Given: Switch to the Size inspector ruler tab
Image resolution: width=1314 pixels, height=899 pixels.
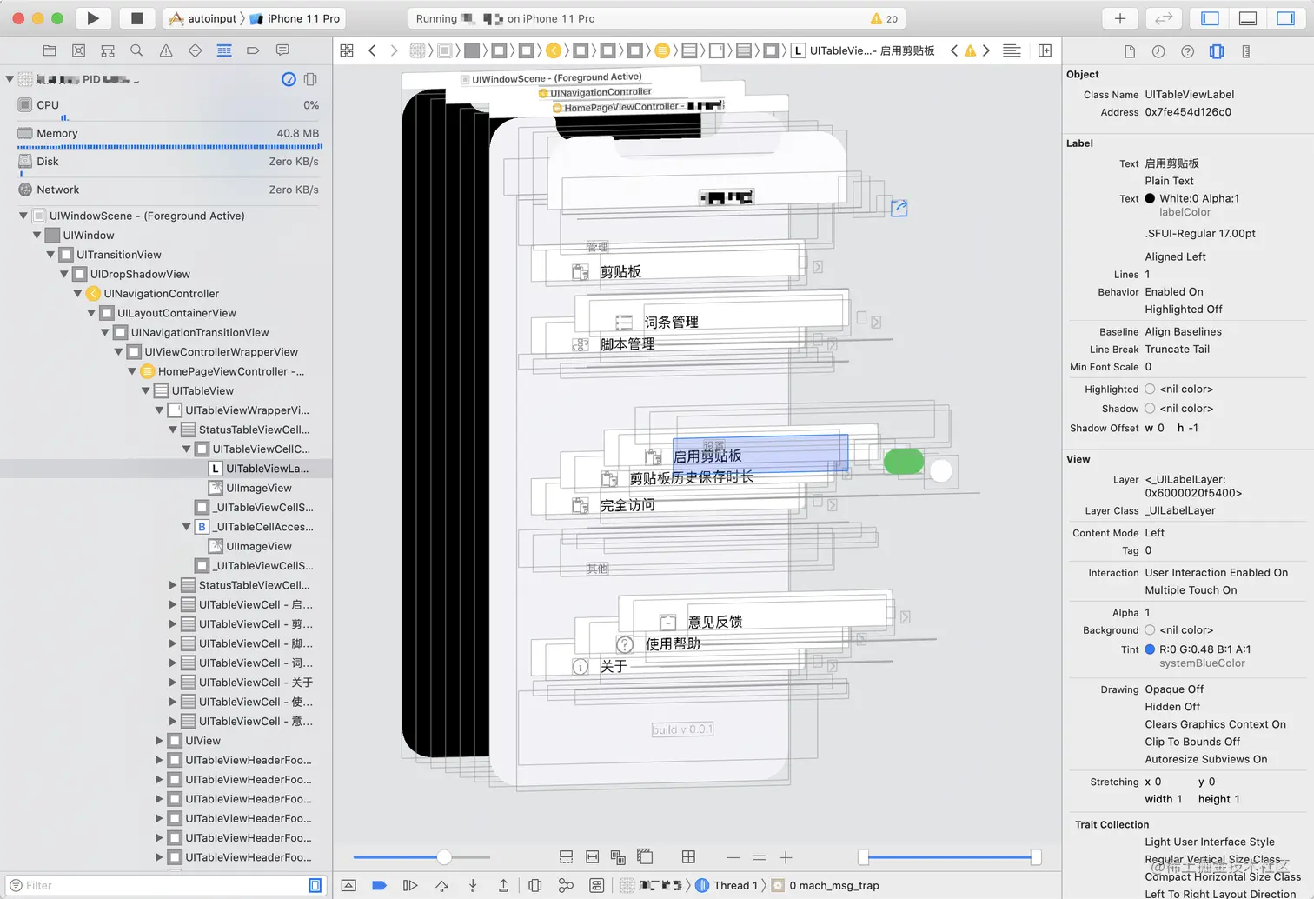Looking at the screenshot, I should point(1246,51).
